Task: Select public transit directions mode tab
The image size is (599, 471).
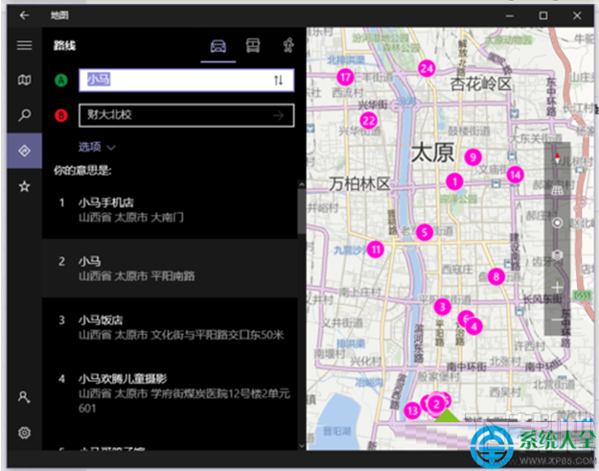Action: click(x=253, y=45)
